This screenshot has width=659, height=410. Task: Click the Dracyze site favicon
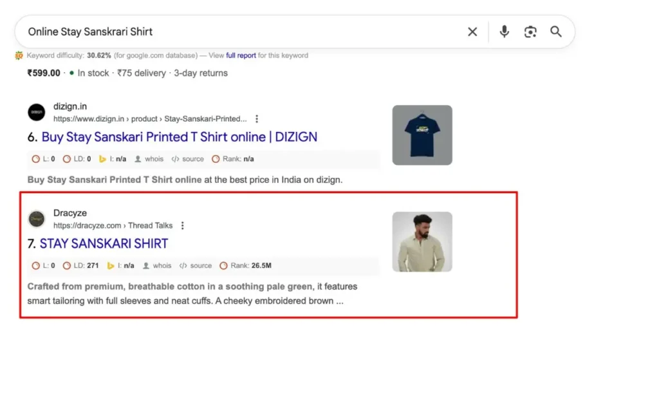[37, 219]
